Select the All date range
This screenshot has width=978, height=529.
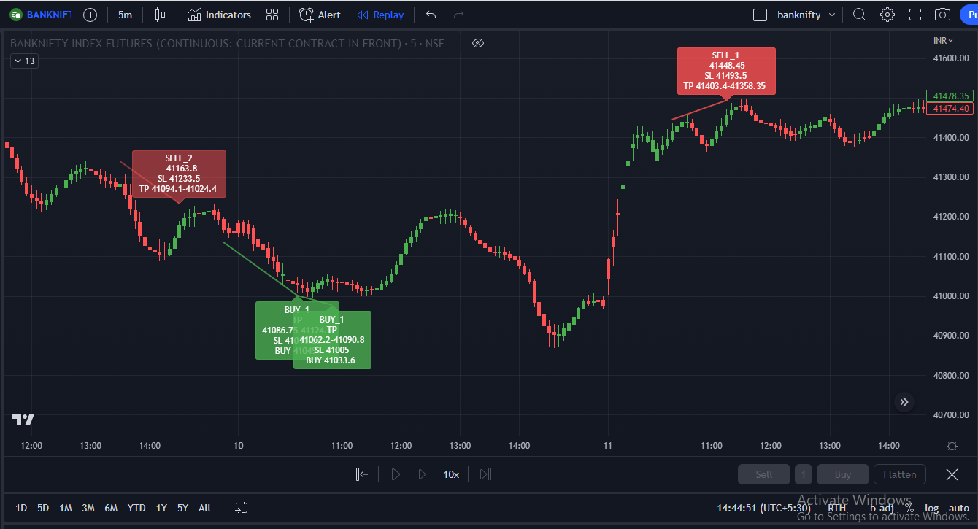pos(204,508)
